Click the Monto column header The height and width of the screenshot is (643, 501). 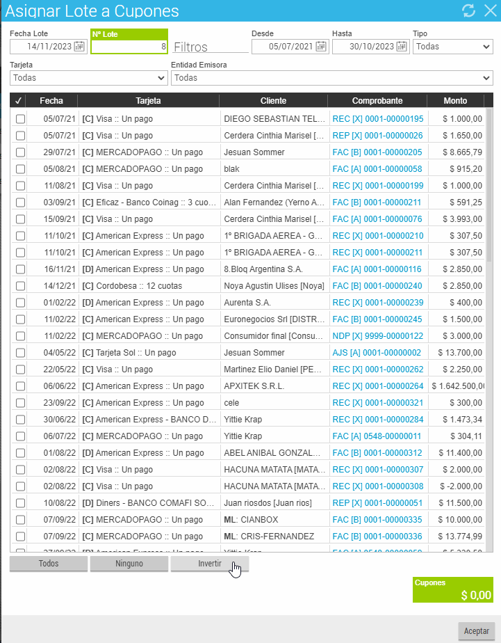click(x=455, y=100)
